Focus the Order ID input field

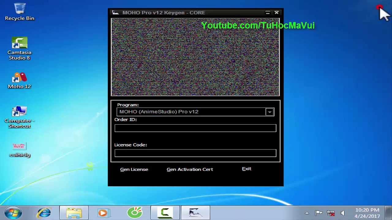195,128
